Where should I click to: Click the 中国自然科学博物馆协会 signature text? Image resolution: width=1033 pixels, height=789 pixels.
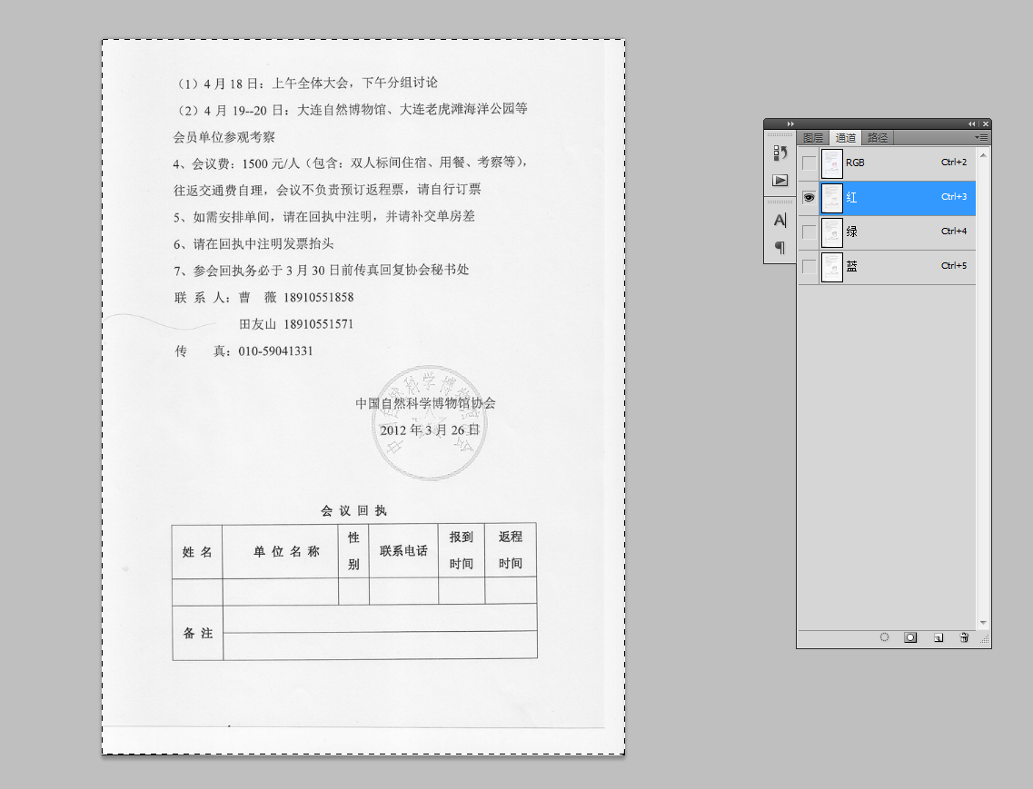[425, 403]
